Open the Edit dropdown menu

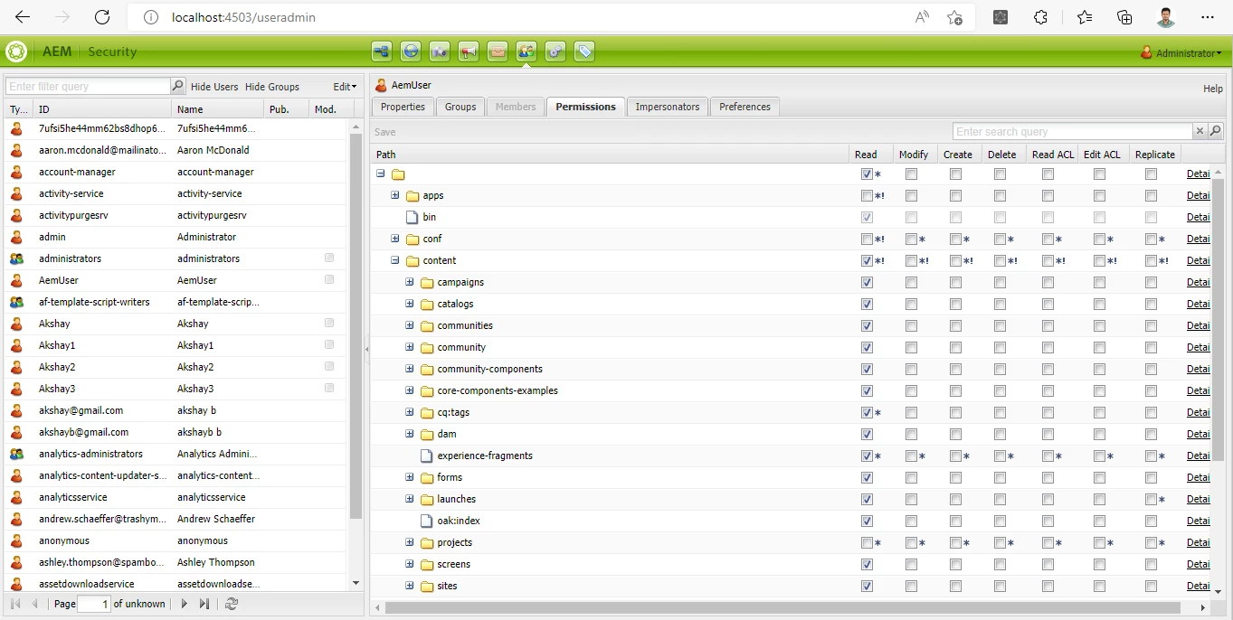(345, 87)
